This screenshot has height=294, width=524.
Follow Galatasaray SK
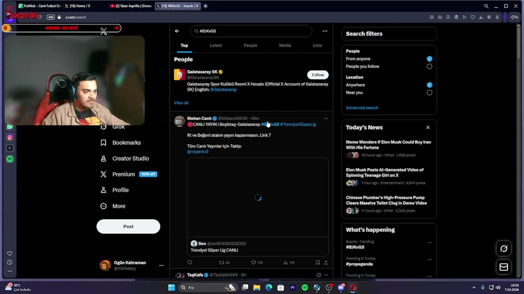tap(318, 75)
